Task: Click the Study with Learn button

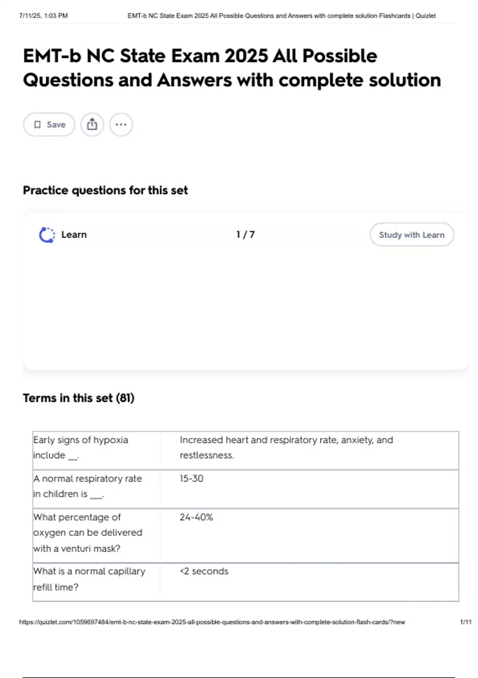Action: [411, 235]
